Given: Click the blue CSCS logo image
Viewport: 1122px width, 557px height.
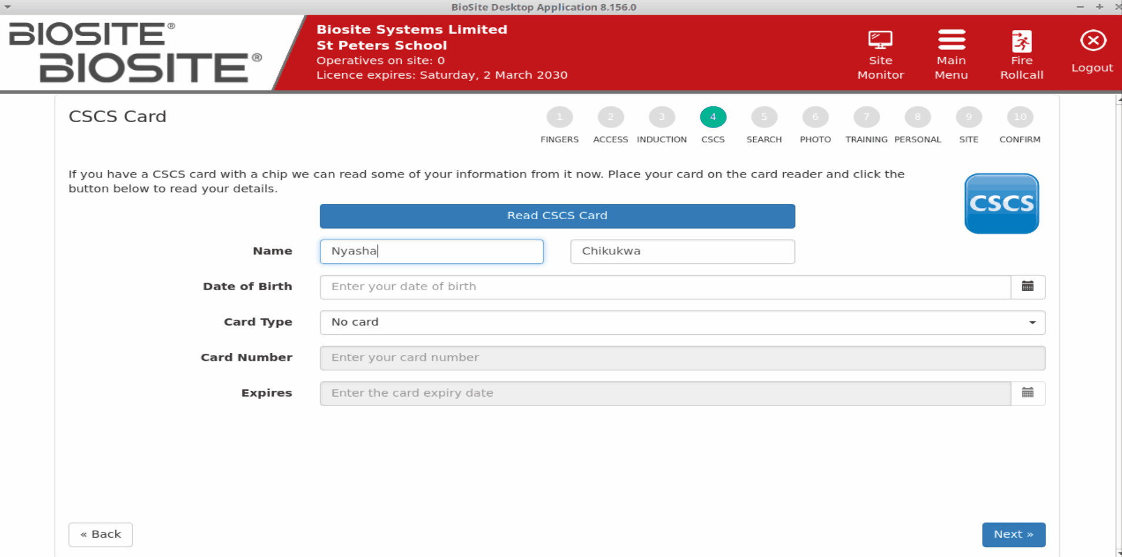Looking at the screenshot, I should click(x=1001, y=203).
